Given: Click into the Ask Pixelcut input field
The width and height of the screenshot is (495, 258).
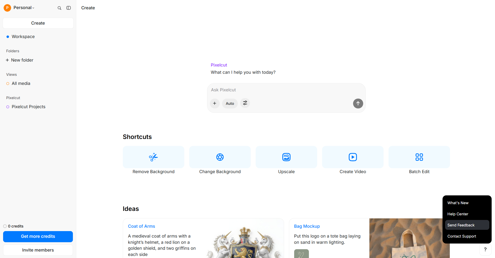Looking at the screenshot, I should (x=286, y=90).
